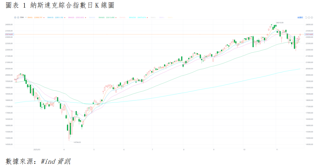Click 20500.00 label on right price axis
Image resolution: width=325 pixels, height=167 pixels.
[x=309, y=69]
